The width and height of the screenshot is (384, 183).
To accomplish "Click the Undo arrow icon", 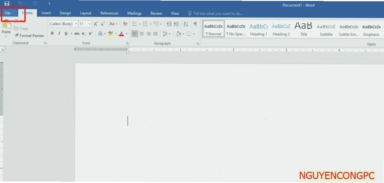I will pyautogui.click(x=20, y=4).
